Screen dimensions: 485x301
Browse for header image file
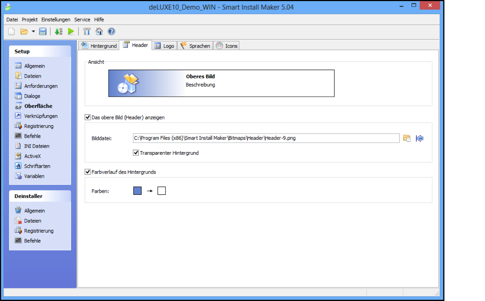click(407, 138)
